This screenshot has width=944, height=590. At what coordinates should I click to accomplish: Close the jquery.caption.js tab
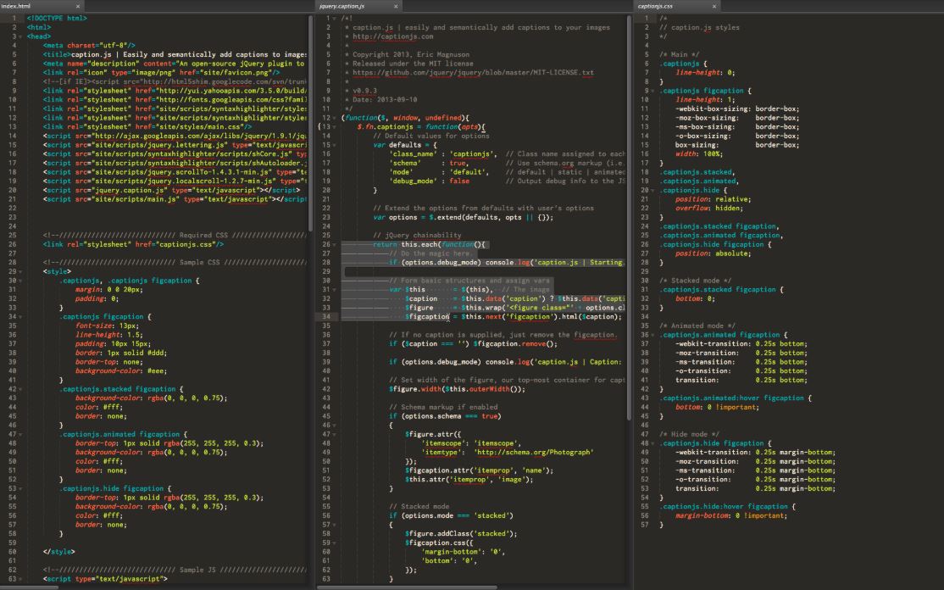(x=396, y=6)
